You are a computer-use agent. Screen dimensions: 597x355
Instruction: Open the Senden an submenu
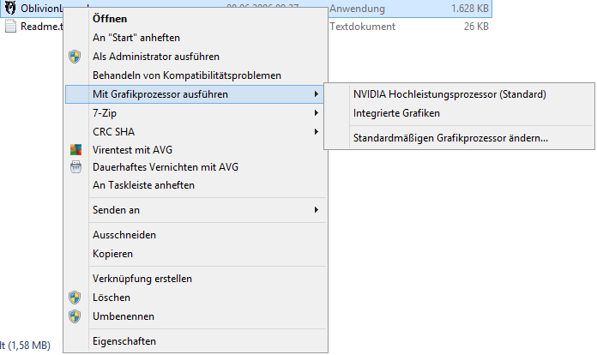tap(195, 210)
